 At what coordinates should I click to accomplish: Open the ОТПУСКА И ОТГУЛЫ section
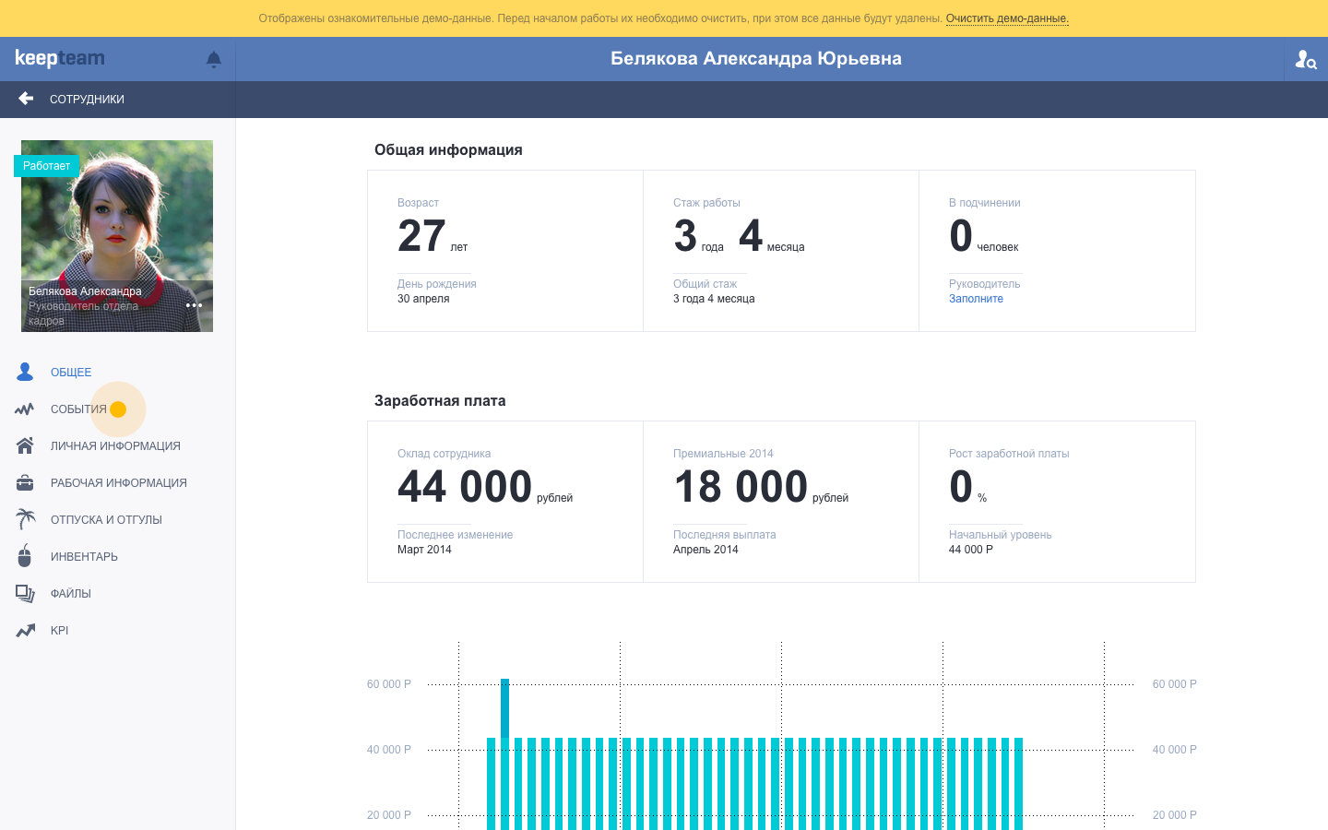tap(106, 520)
